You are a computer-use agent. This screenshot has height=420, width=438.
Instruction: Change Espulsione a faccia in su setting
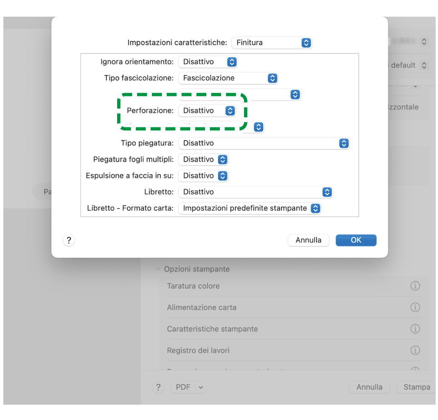pos(203,176)
